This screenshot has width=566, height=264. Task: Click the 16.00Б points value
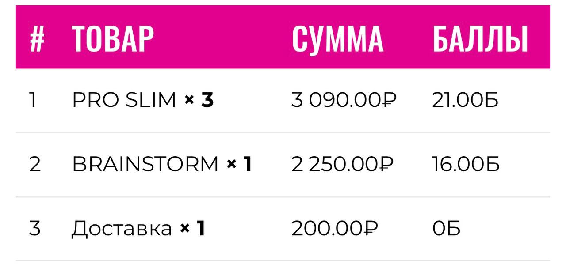466,165
